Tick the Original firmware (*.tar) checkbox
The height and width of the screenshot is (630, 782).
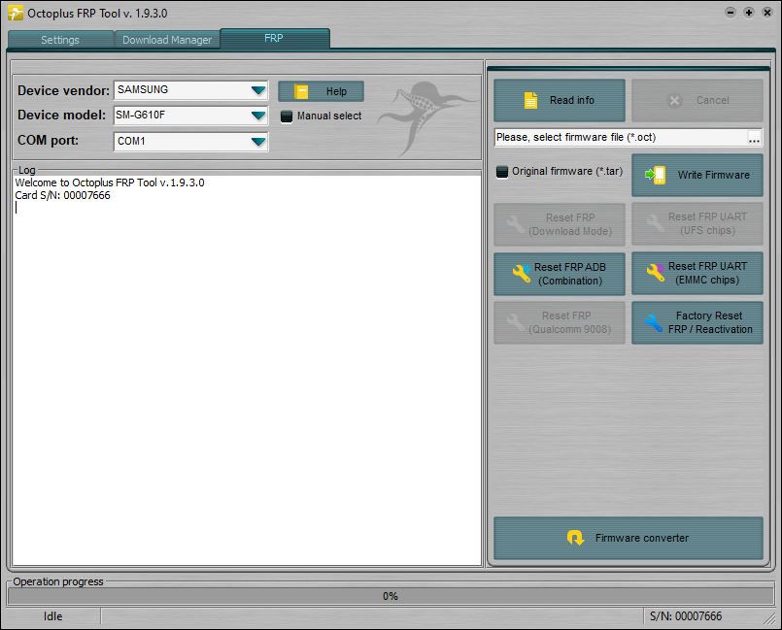pos(502,172)
